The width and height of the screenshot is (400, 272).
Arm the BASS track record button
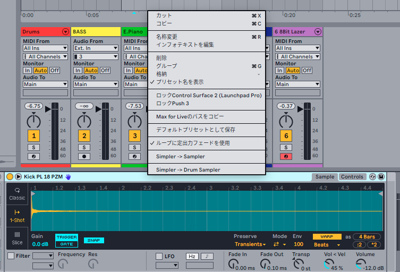[x=83, y=157]
